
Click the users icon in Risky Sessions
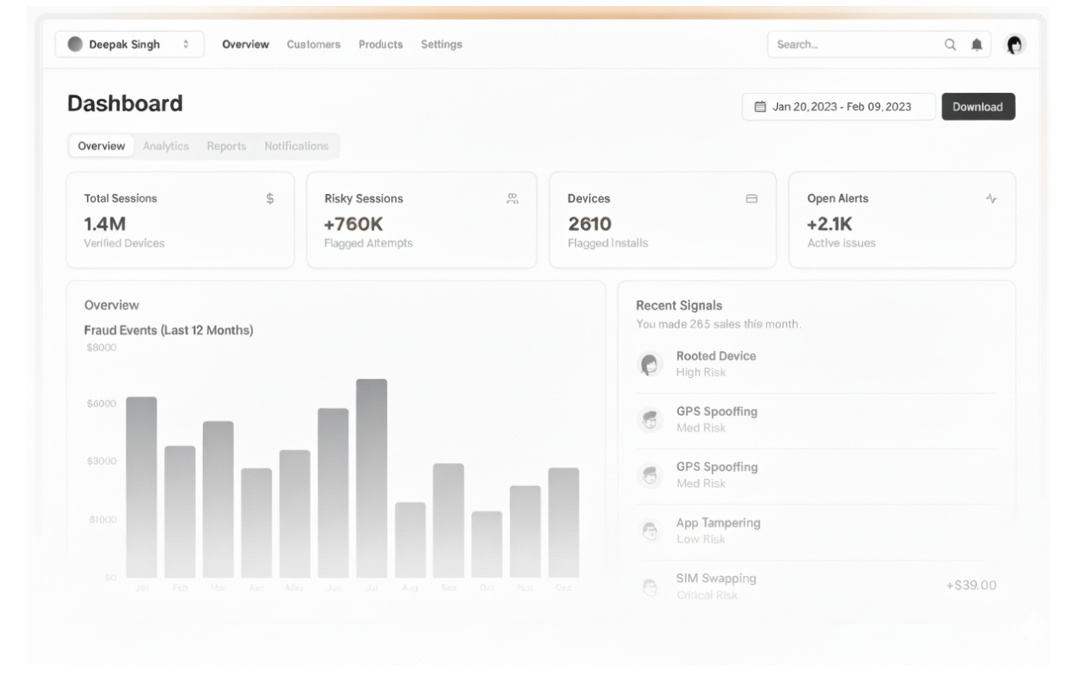click(x=512, y=198)
